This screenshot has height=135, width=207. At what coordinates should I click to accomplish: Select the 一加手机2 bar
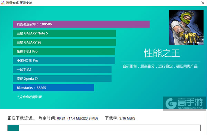62,69
